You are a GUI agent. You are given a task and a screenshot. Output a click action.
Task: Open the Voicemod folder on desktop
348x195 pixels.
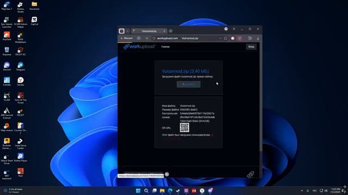click(x=34, y=6)
